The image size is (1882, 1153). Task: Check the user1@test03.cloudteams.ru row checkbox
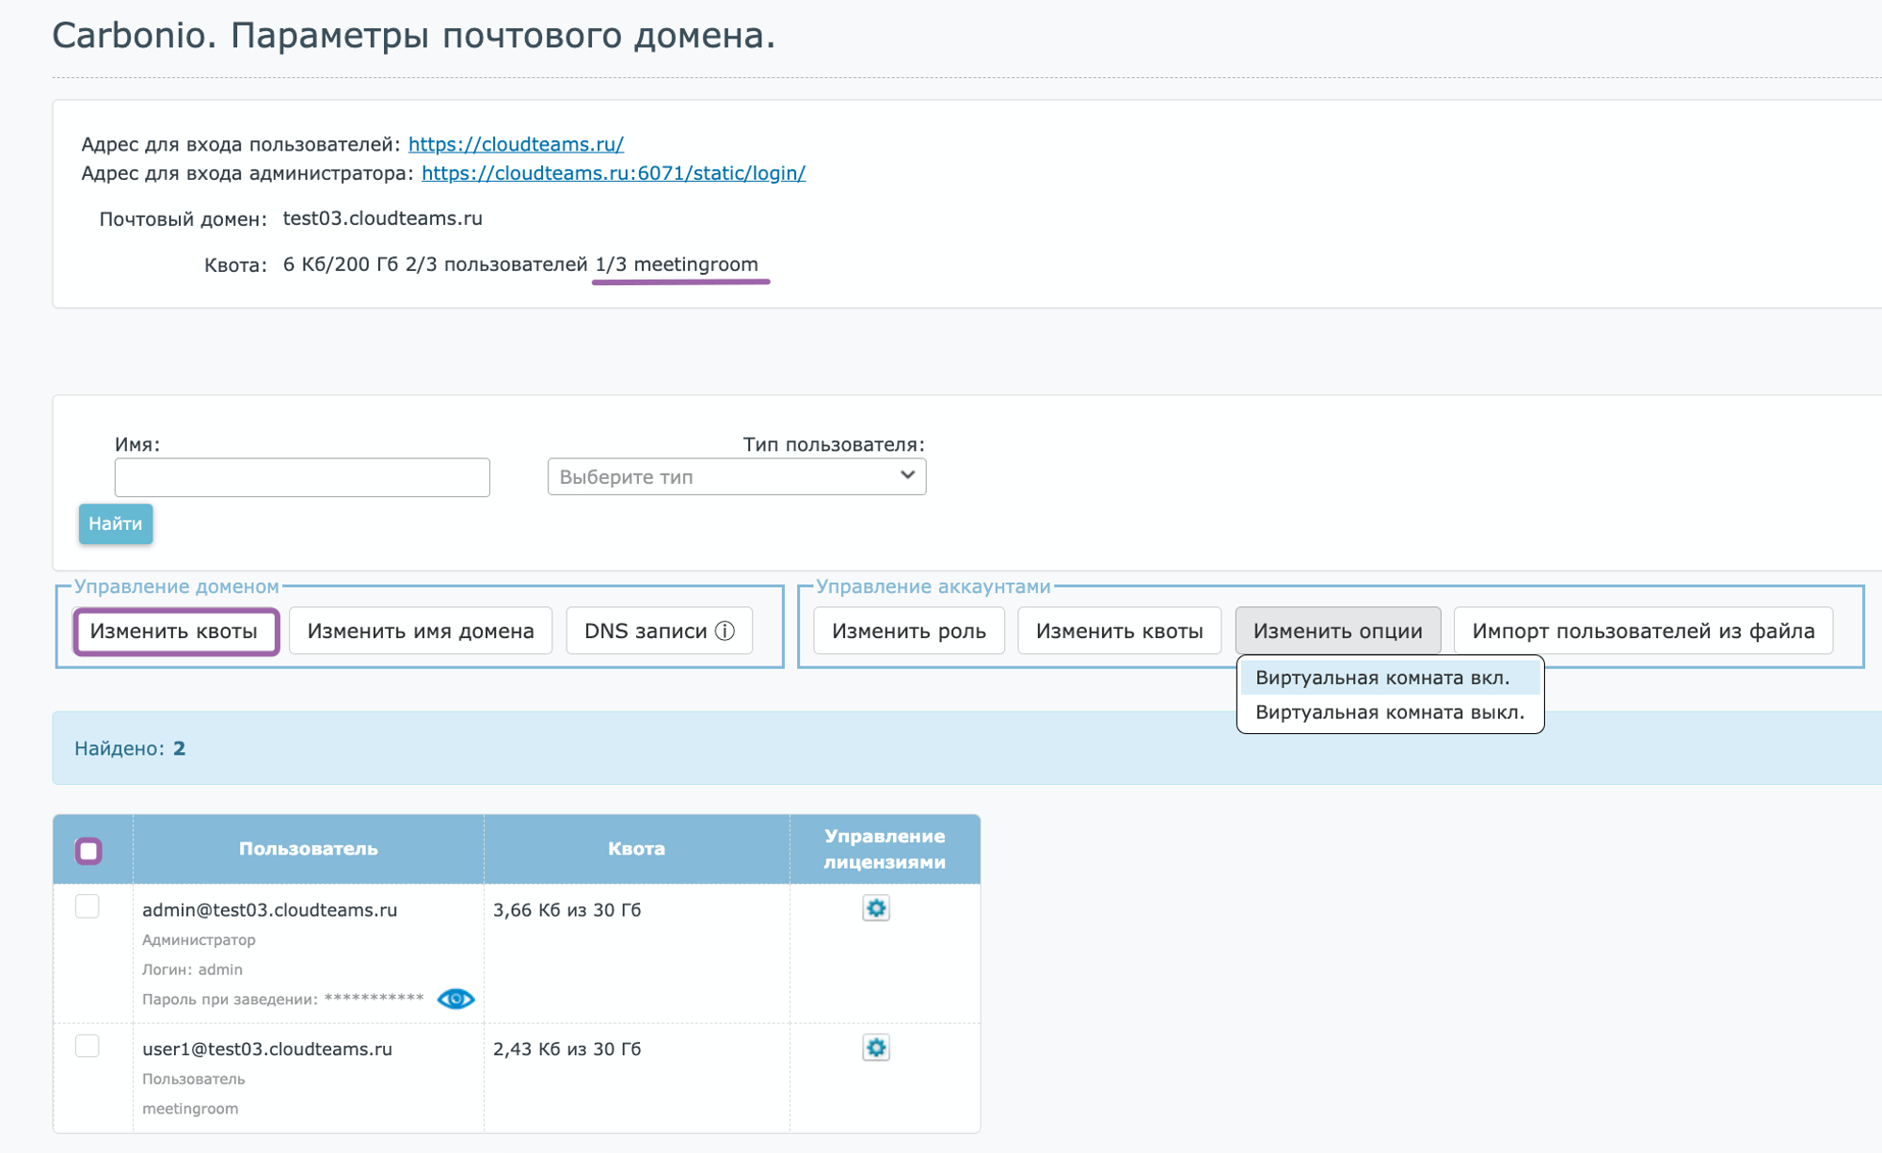point(88,1046)
